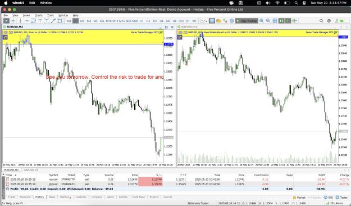Click the EURUSD chart trade panel icon

click(x=5, y=37)
